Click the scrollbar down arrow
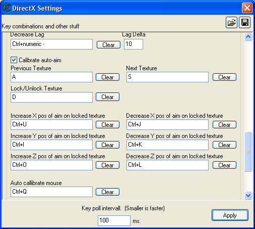 coord(248,196)
